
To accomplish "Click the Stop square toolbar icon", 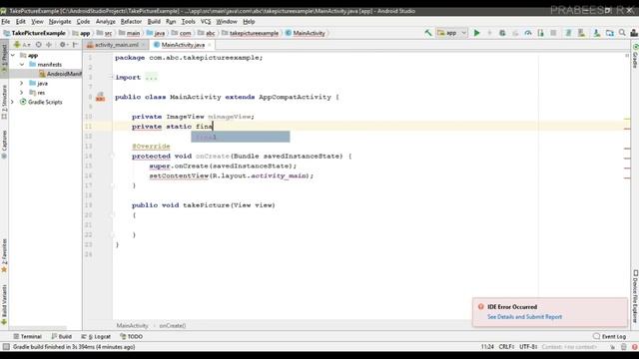I will (x=553, y=33).
